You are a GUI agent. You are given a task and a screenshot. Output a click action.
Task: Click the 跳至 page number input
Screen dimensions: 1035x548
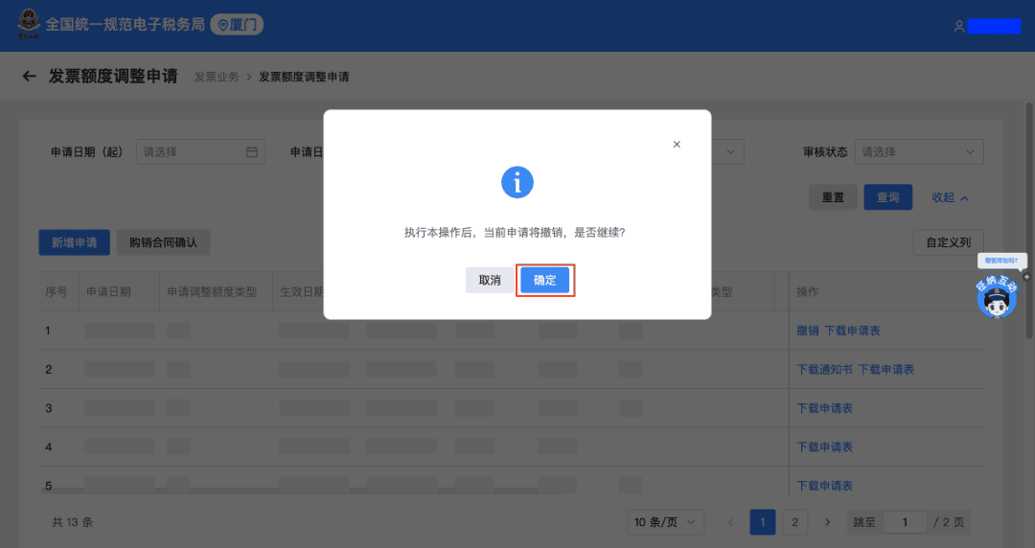point(906,522)
